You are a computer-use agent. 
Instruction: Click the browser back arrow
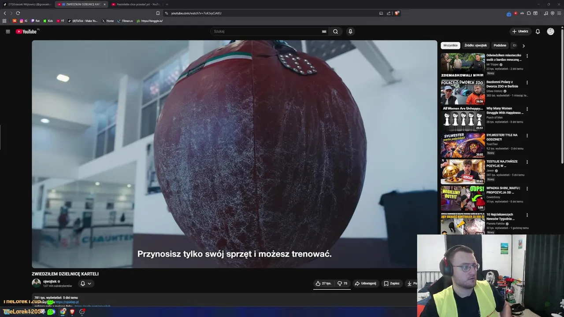click(x=5, y=13)
